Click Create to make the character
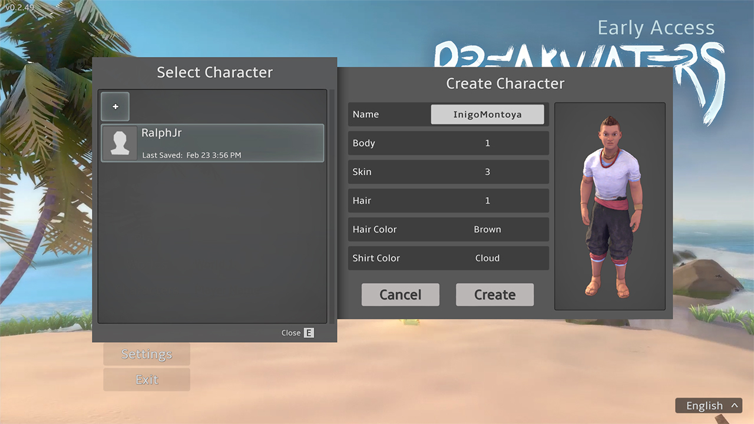 (495, 294)
